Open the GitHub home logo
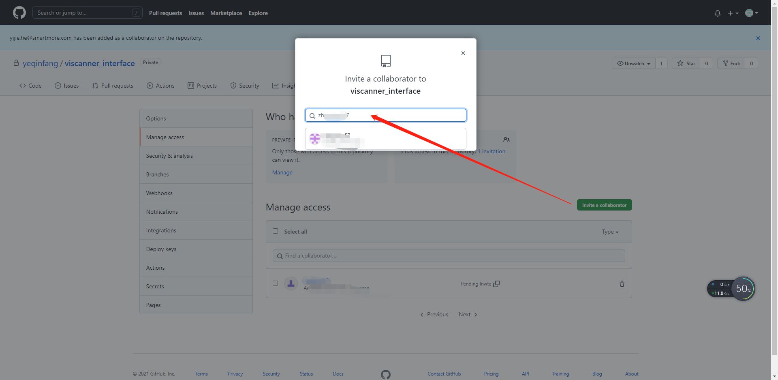 pos(19,13)
